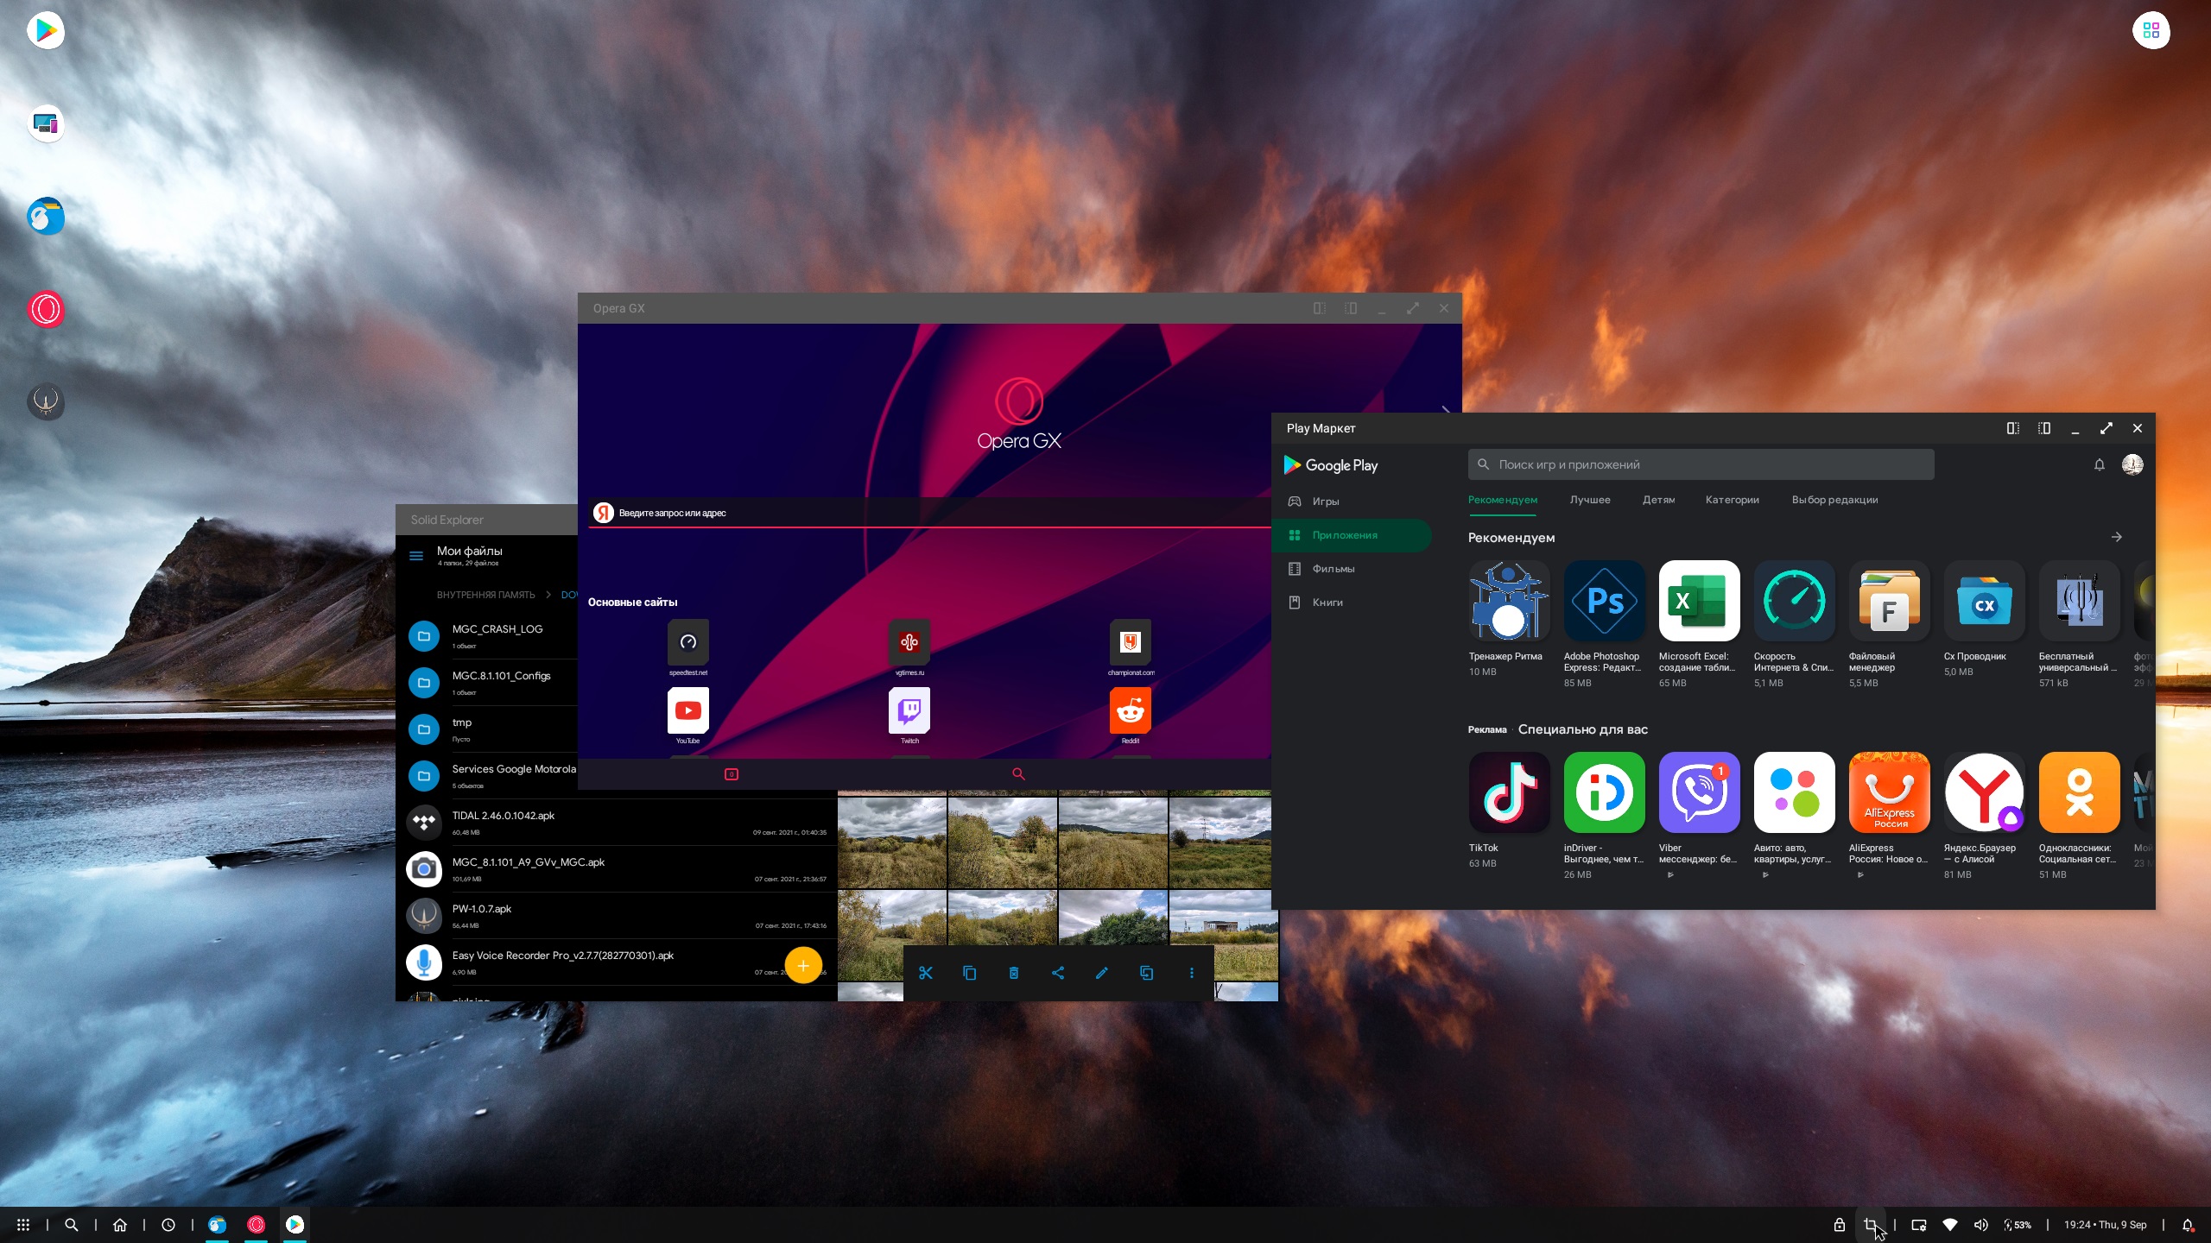Select Игры in Play Market sidebar
Screen dimensions: 2211x1243
1351,502
